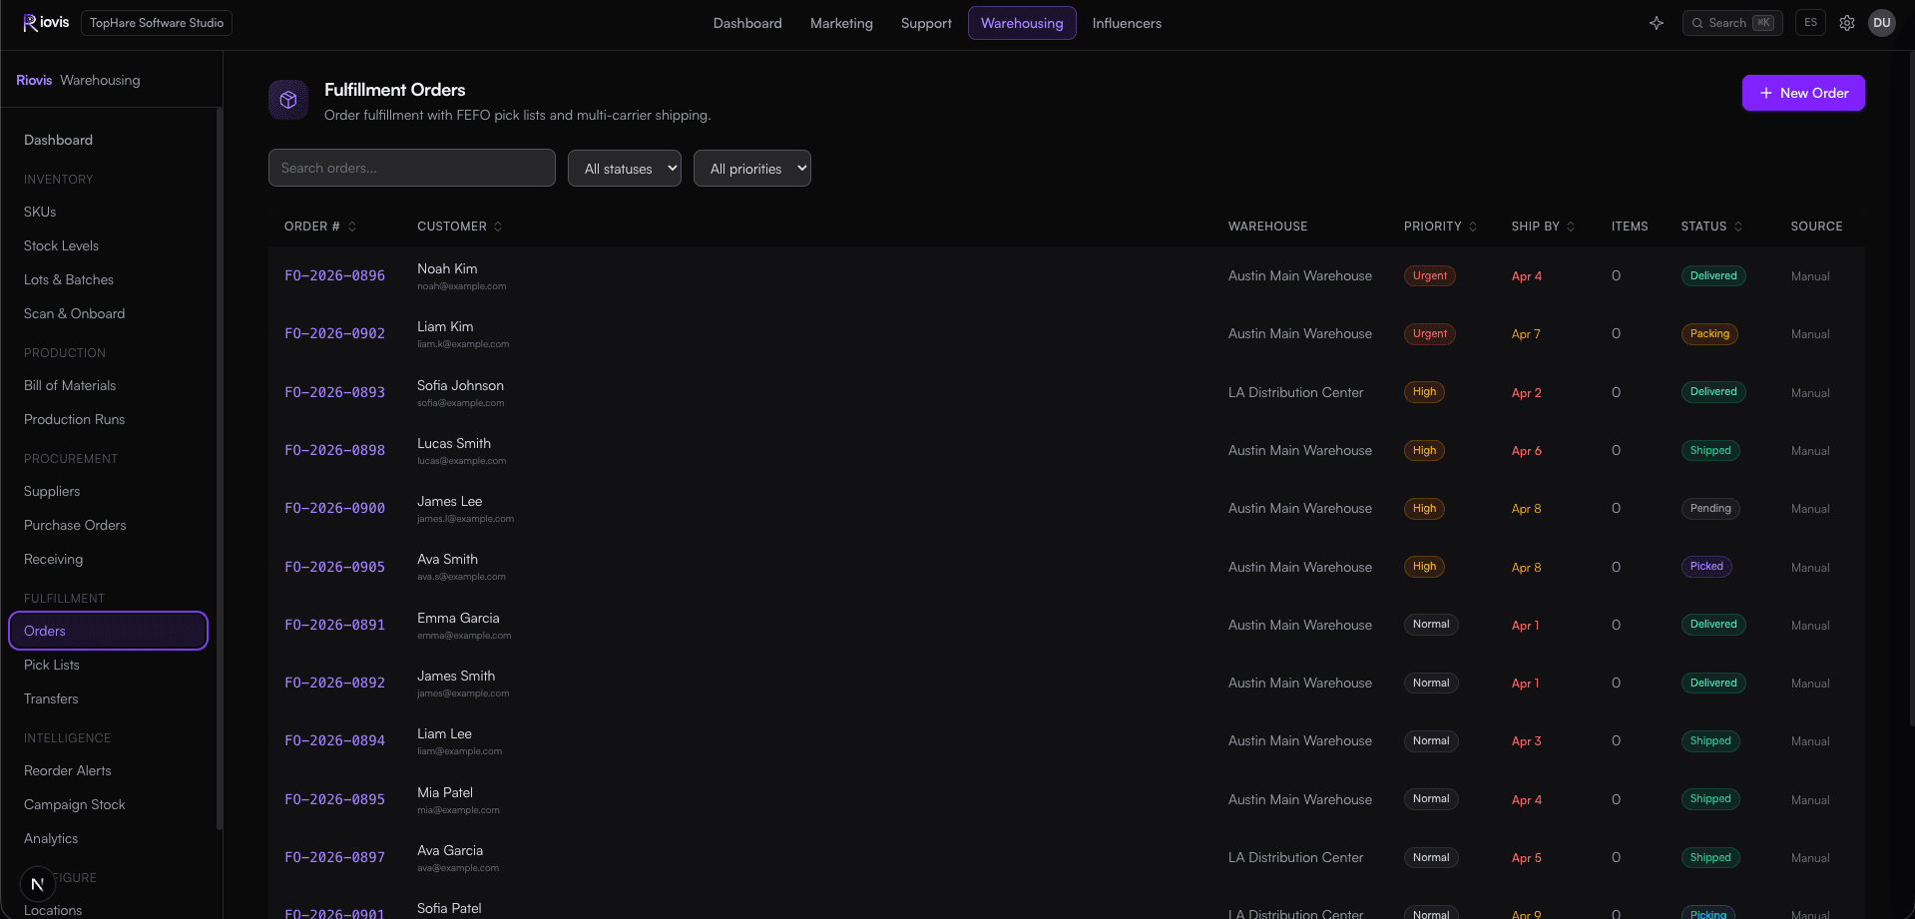Image resolution: width=1915 pixels, height=919 pixels.
Task: Click LA Distribution Center for Sofia Johnson
Action: (x=1295, y=393)
